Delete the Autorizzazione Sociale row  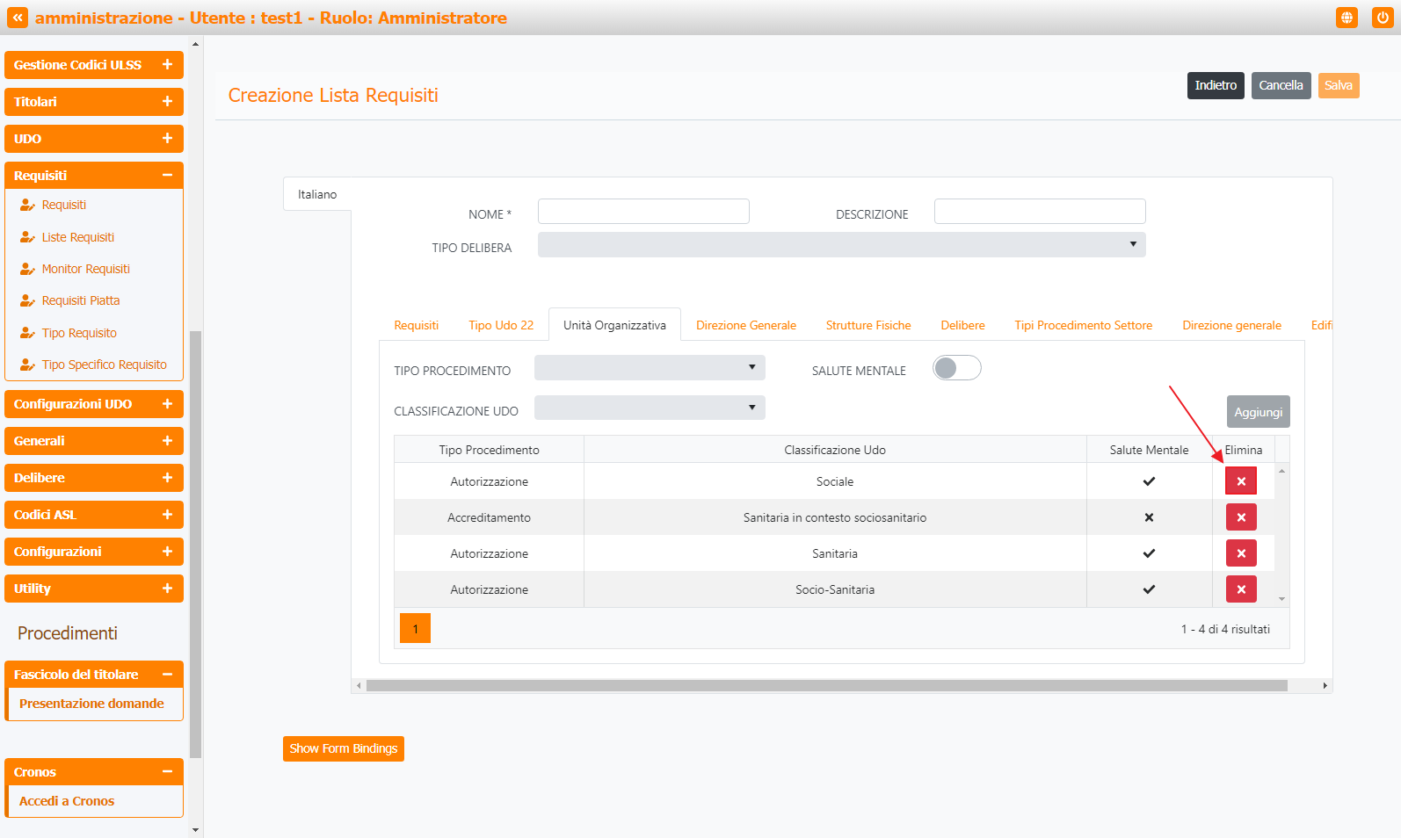click(x=1241, y=481)
